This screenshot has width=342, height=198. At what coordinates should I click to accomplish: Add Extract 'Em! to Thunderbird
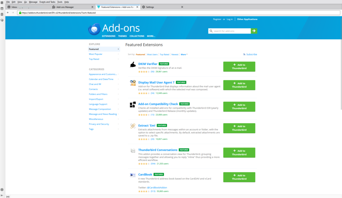point(239,128)
